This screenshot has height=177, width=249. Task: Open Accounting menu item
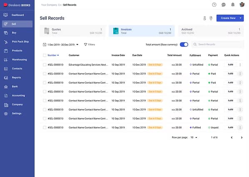point(17,96)
